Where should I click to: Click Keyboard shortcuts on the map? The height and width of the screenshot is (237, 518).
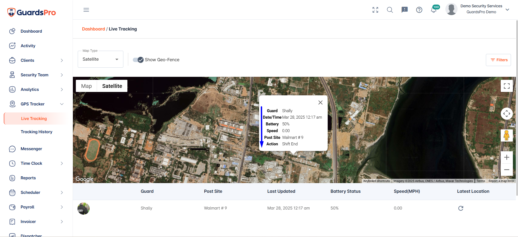pos(376,181)
